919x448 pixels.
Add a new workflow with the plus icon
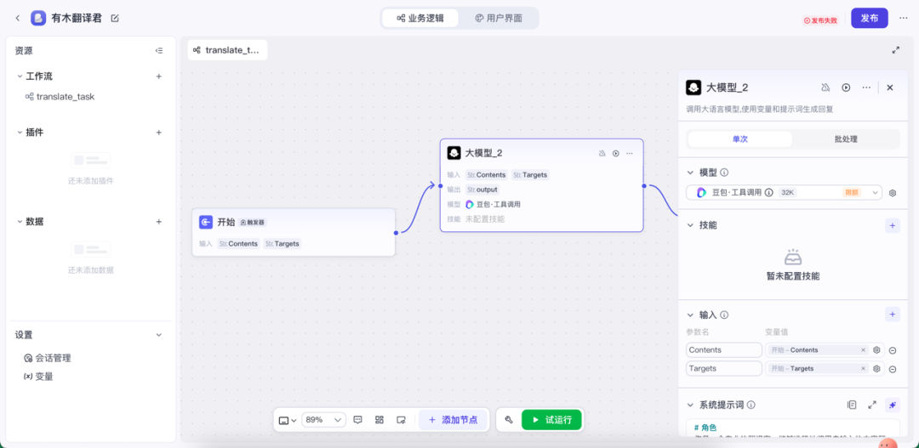click(x=159, y=77)
